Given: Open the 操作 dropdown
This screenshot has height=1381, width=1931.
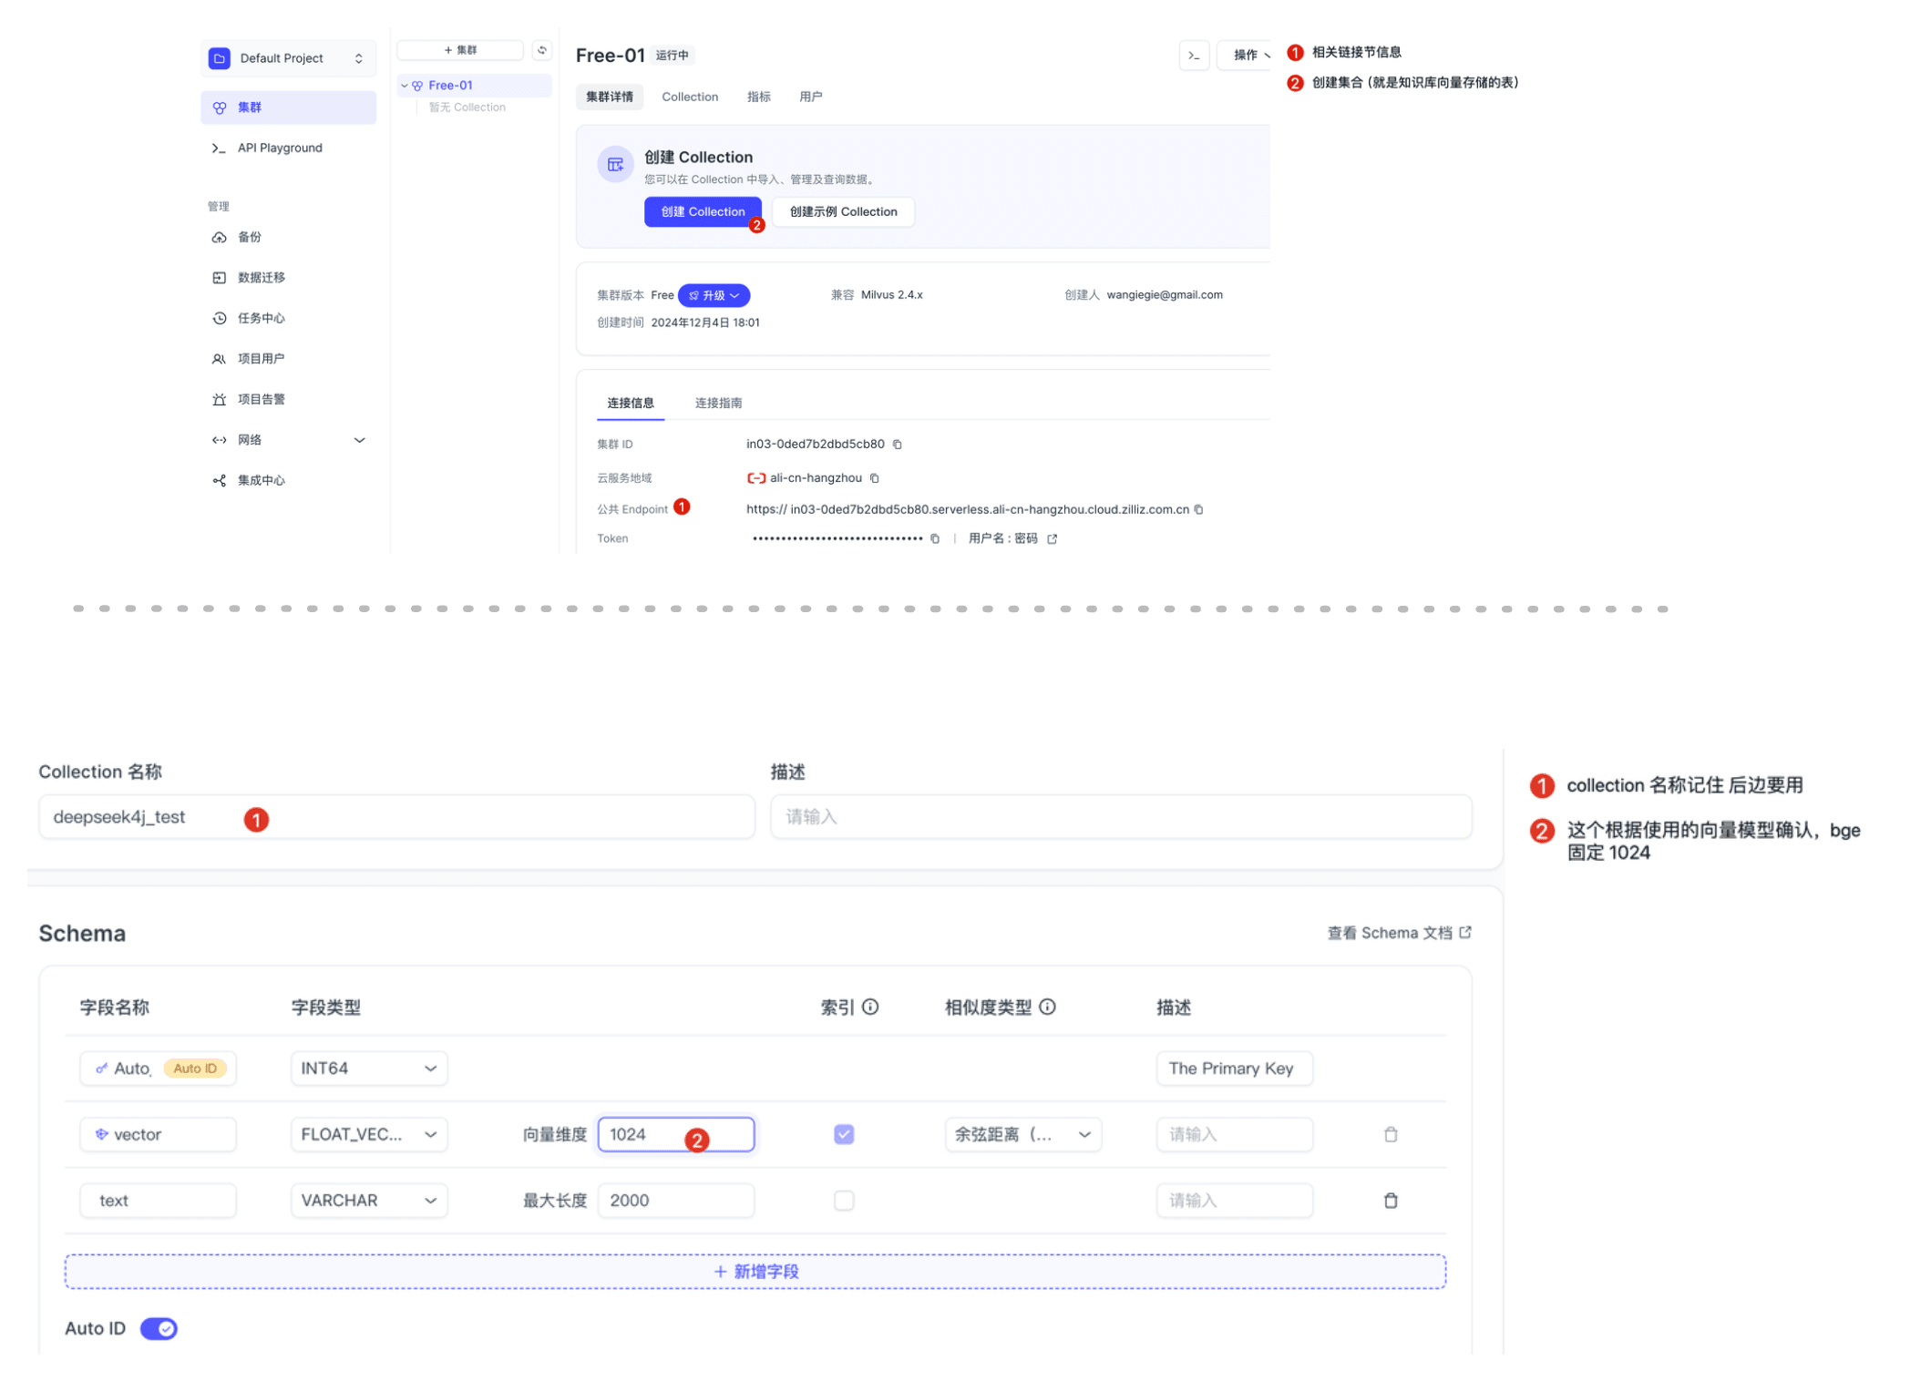Looking at the screenshot, I should pyautogui.click(x=1246, y=56).
